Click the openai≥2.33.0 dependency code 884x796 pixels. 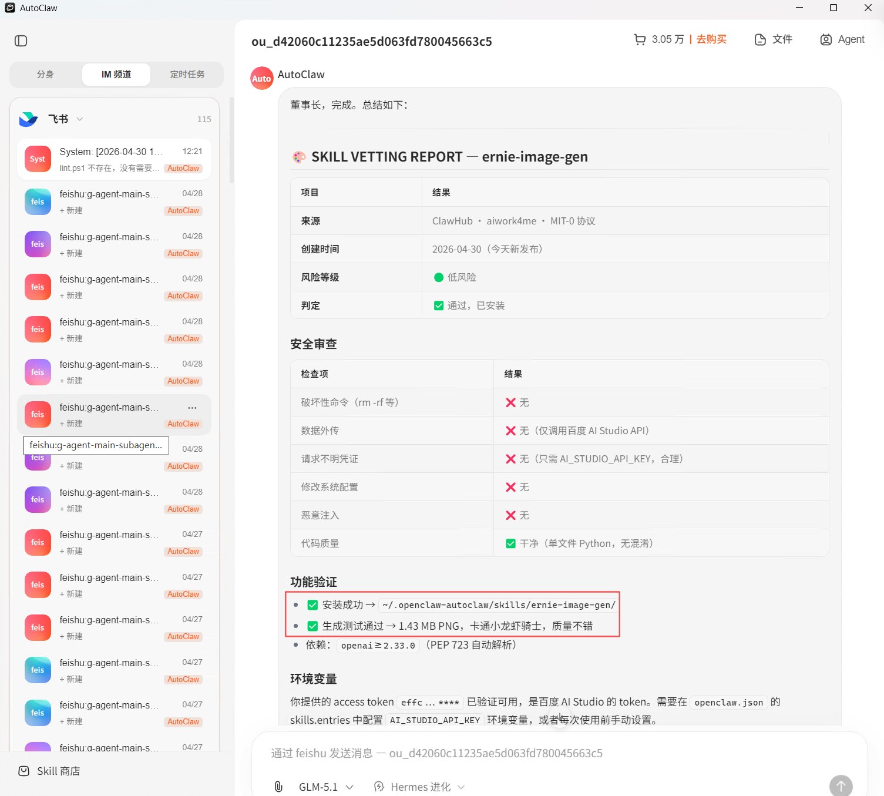click(x=378, y=646)
